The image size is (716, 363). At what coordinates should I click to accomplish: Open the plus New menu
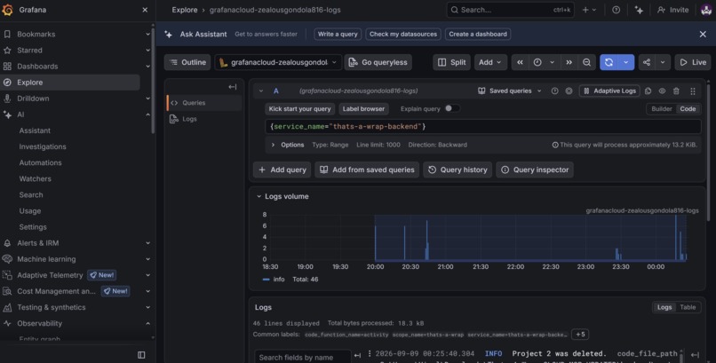point(589,10)
